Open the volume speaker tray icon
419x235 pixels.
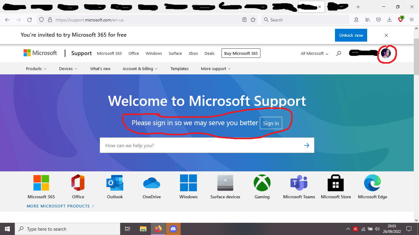(377, 229)
